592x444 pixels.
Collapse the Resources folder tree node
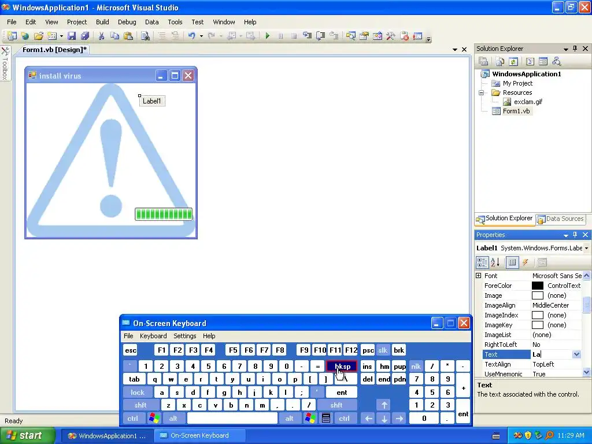pyautogui.click(x=482, y=92)
